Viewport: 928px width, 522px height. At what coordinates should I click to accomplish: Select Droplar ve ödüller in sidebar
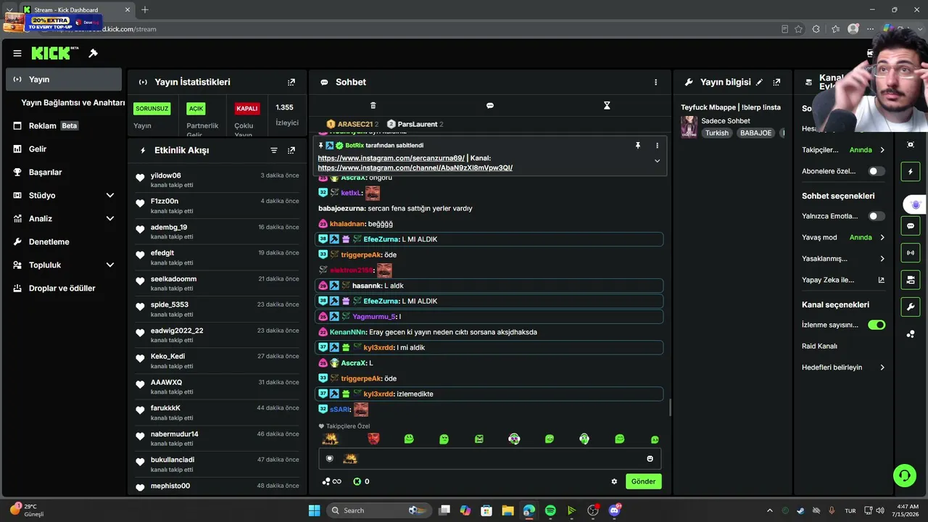(64, 288)
